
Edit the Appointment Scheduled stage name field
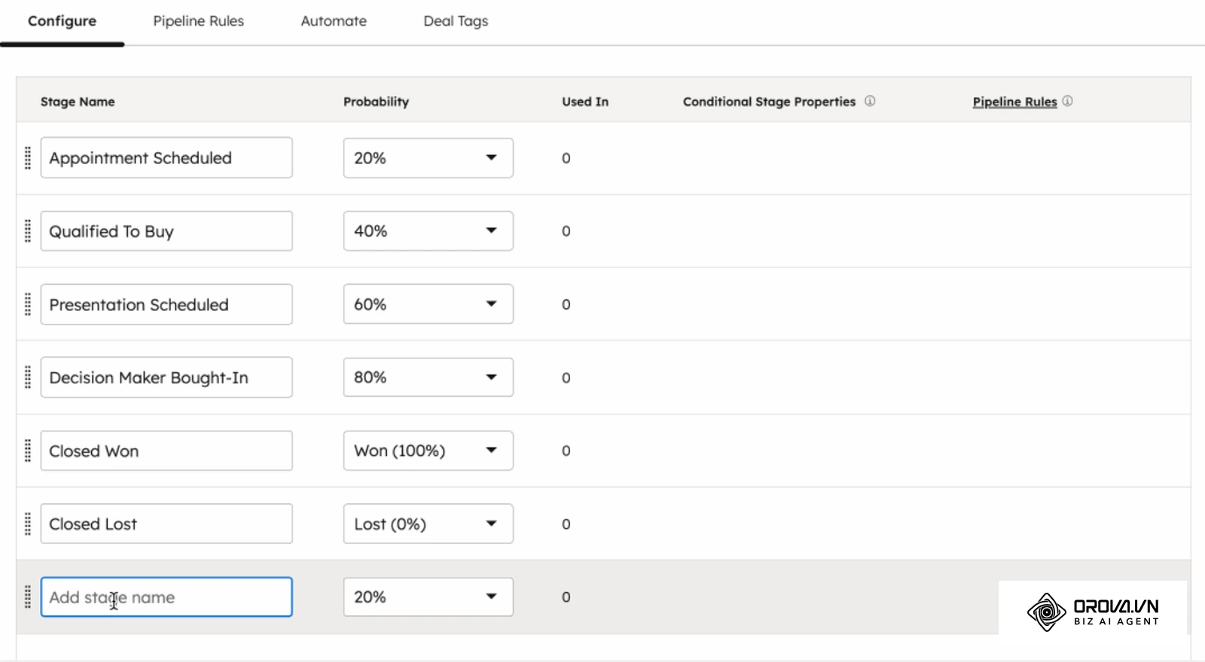click(x=166, y=157)
